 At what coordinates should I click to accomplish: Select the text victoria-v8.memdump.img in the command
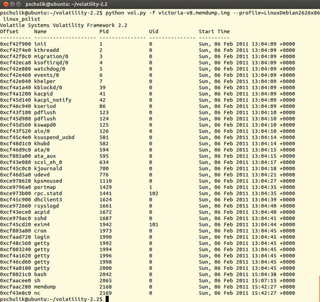pyautogui.click(x=194, y=13)
